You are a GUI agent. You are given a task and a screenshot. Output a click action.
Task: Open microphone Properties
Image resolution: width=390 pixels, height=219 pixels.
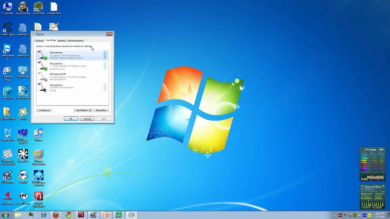click(101, 110)
